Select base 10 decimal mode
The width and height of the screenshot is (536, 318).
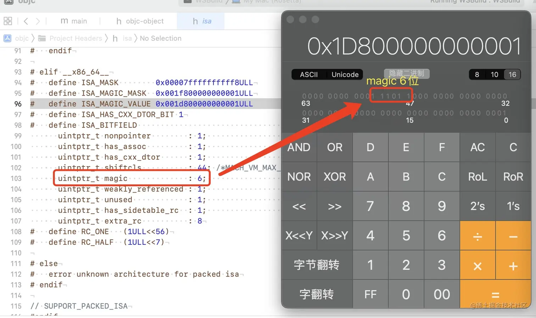pos(495,74)
